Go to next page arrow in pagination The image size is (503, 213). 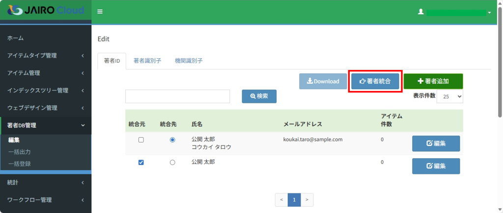(x=307, y=200)
